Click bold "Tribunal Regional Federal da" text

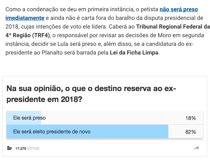[173, 27]
